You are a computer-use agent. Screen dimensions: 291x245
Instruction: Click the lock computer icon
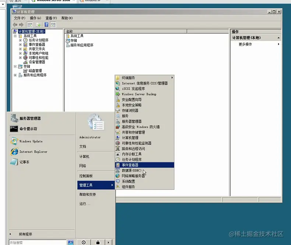[98, 242]
